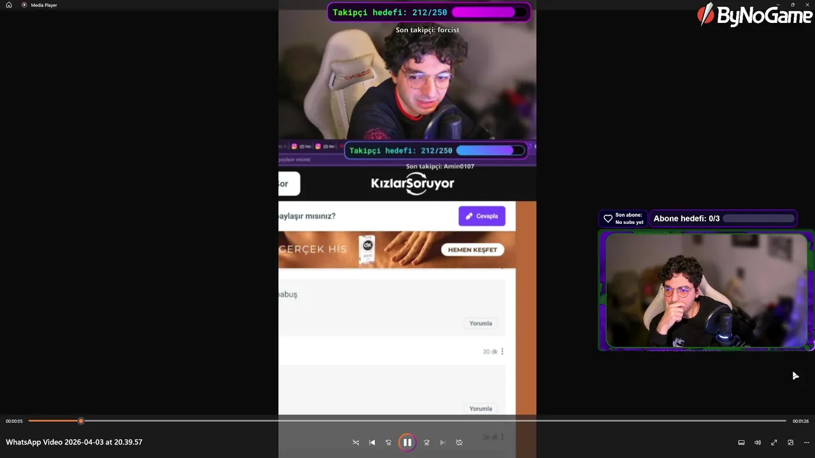Toggle shuffle playback
This screenshot has height=458, width=815.
[355, 442]
